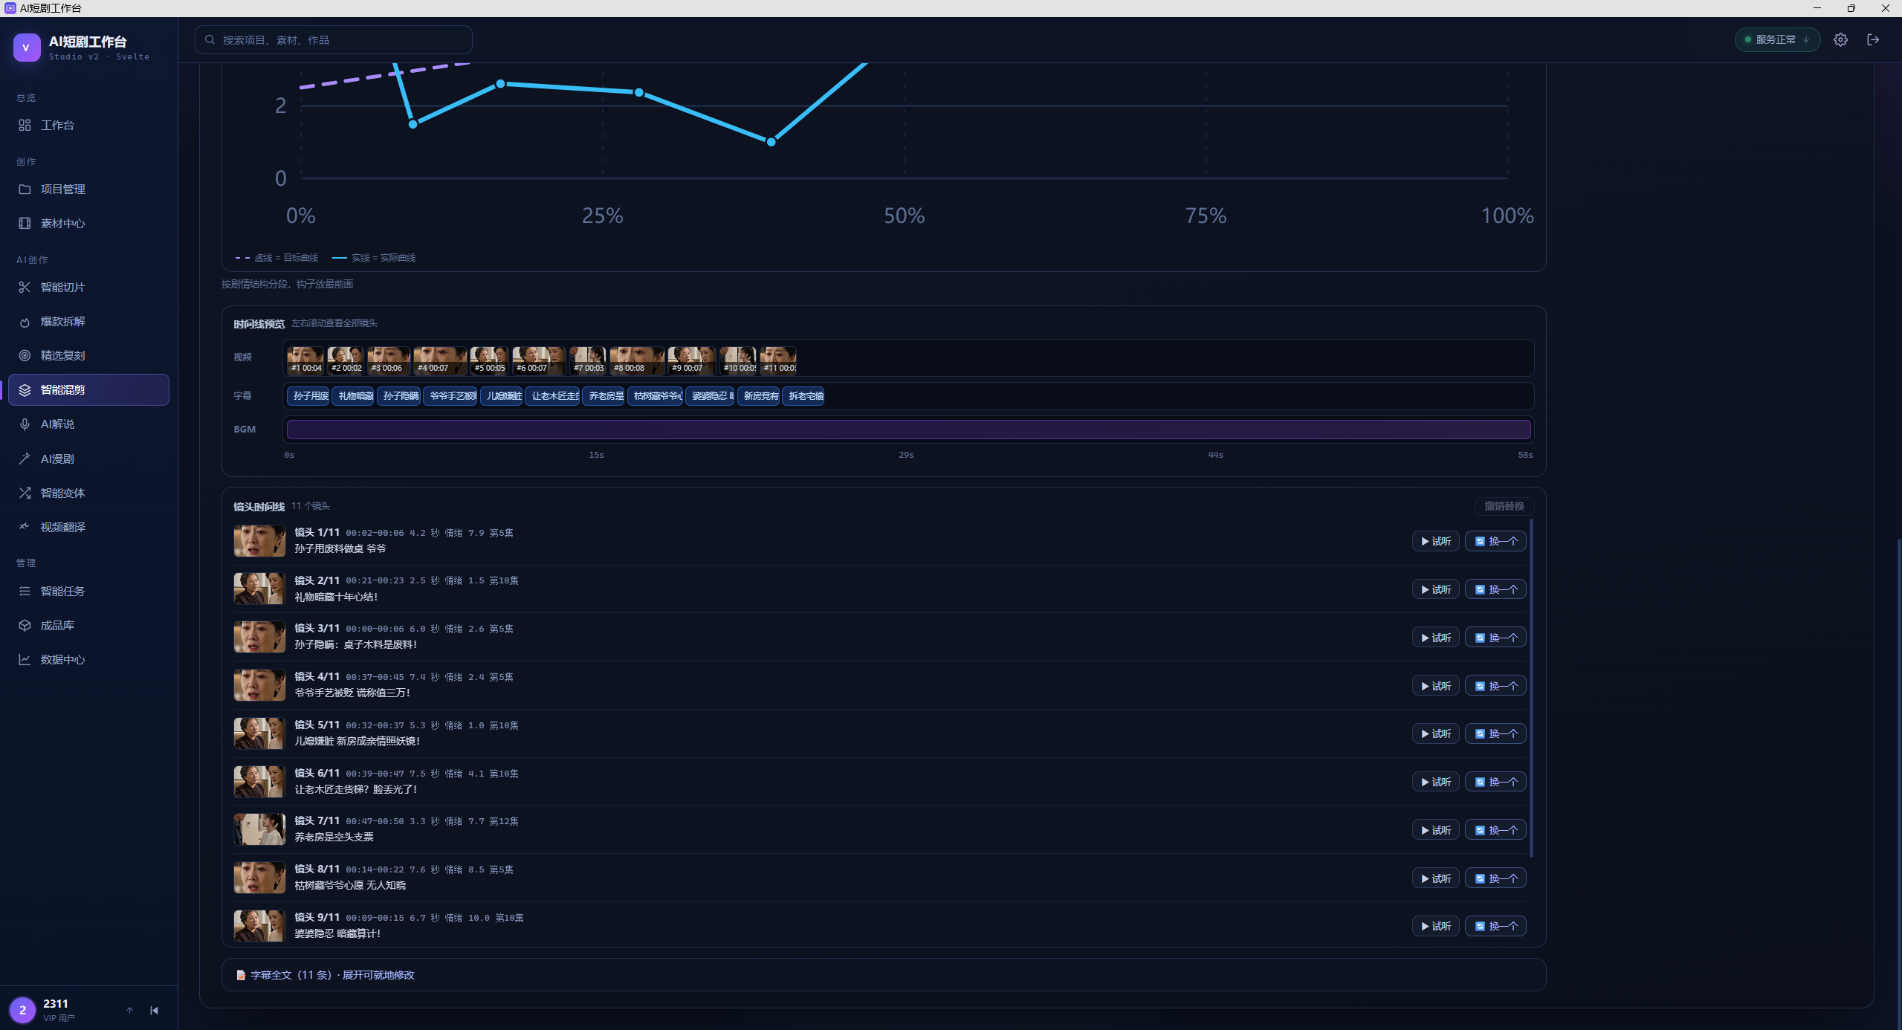Click 试听 for 镜头 1/11
This screenshot has height=1030, width=1902.
click(1435, 541)
